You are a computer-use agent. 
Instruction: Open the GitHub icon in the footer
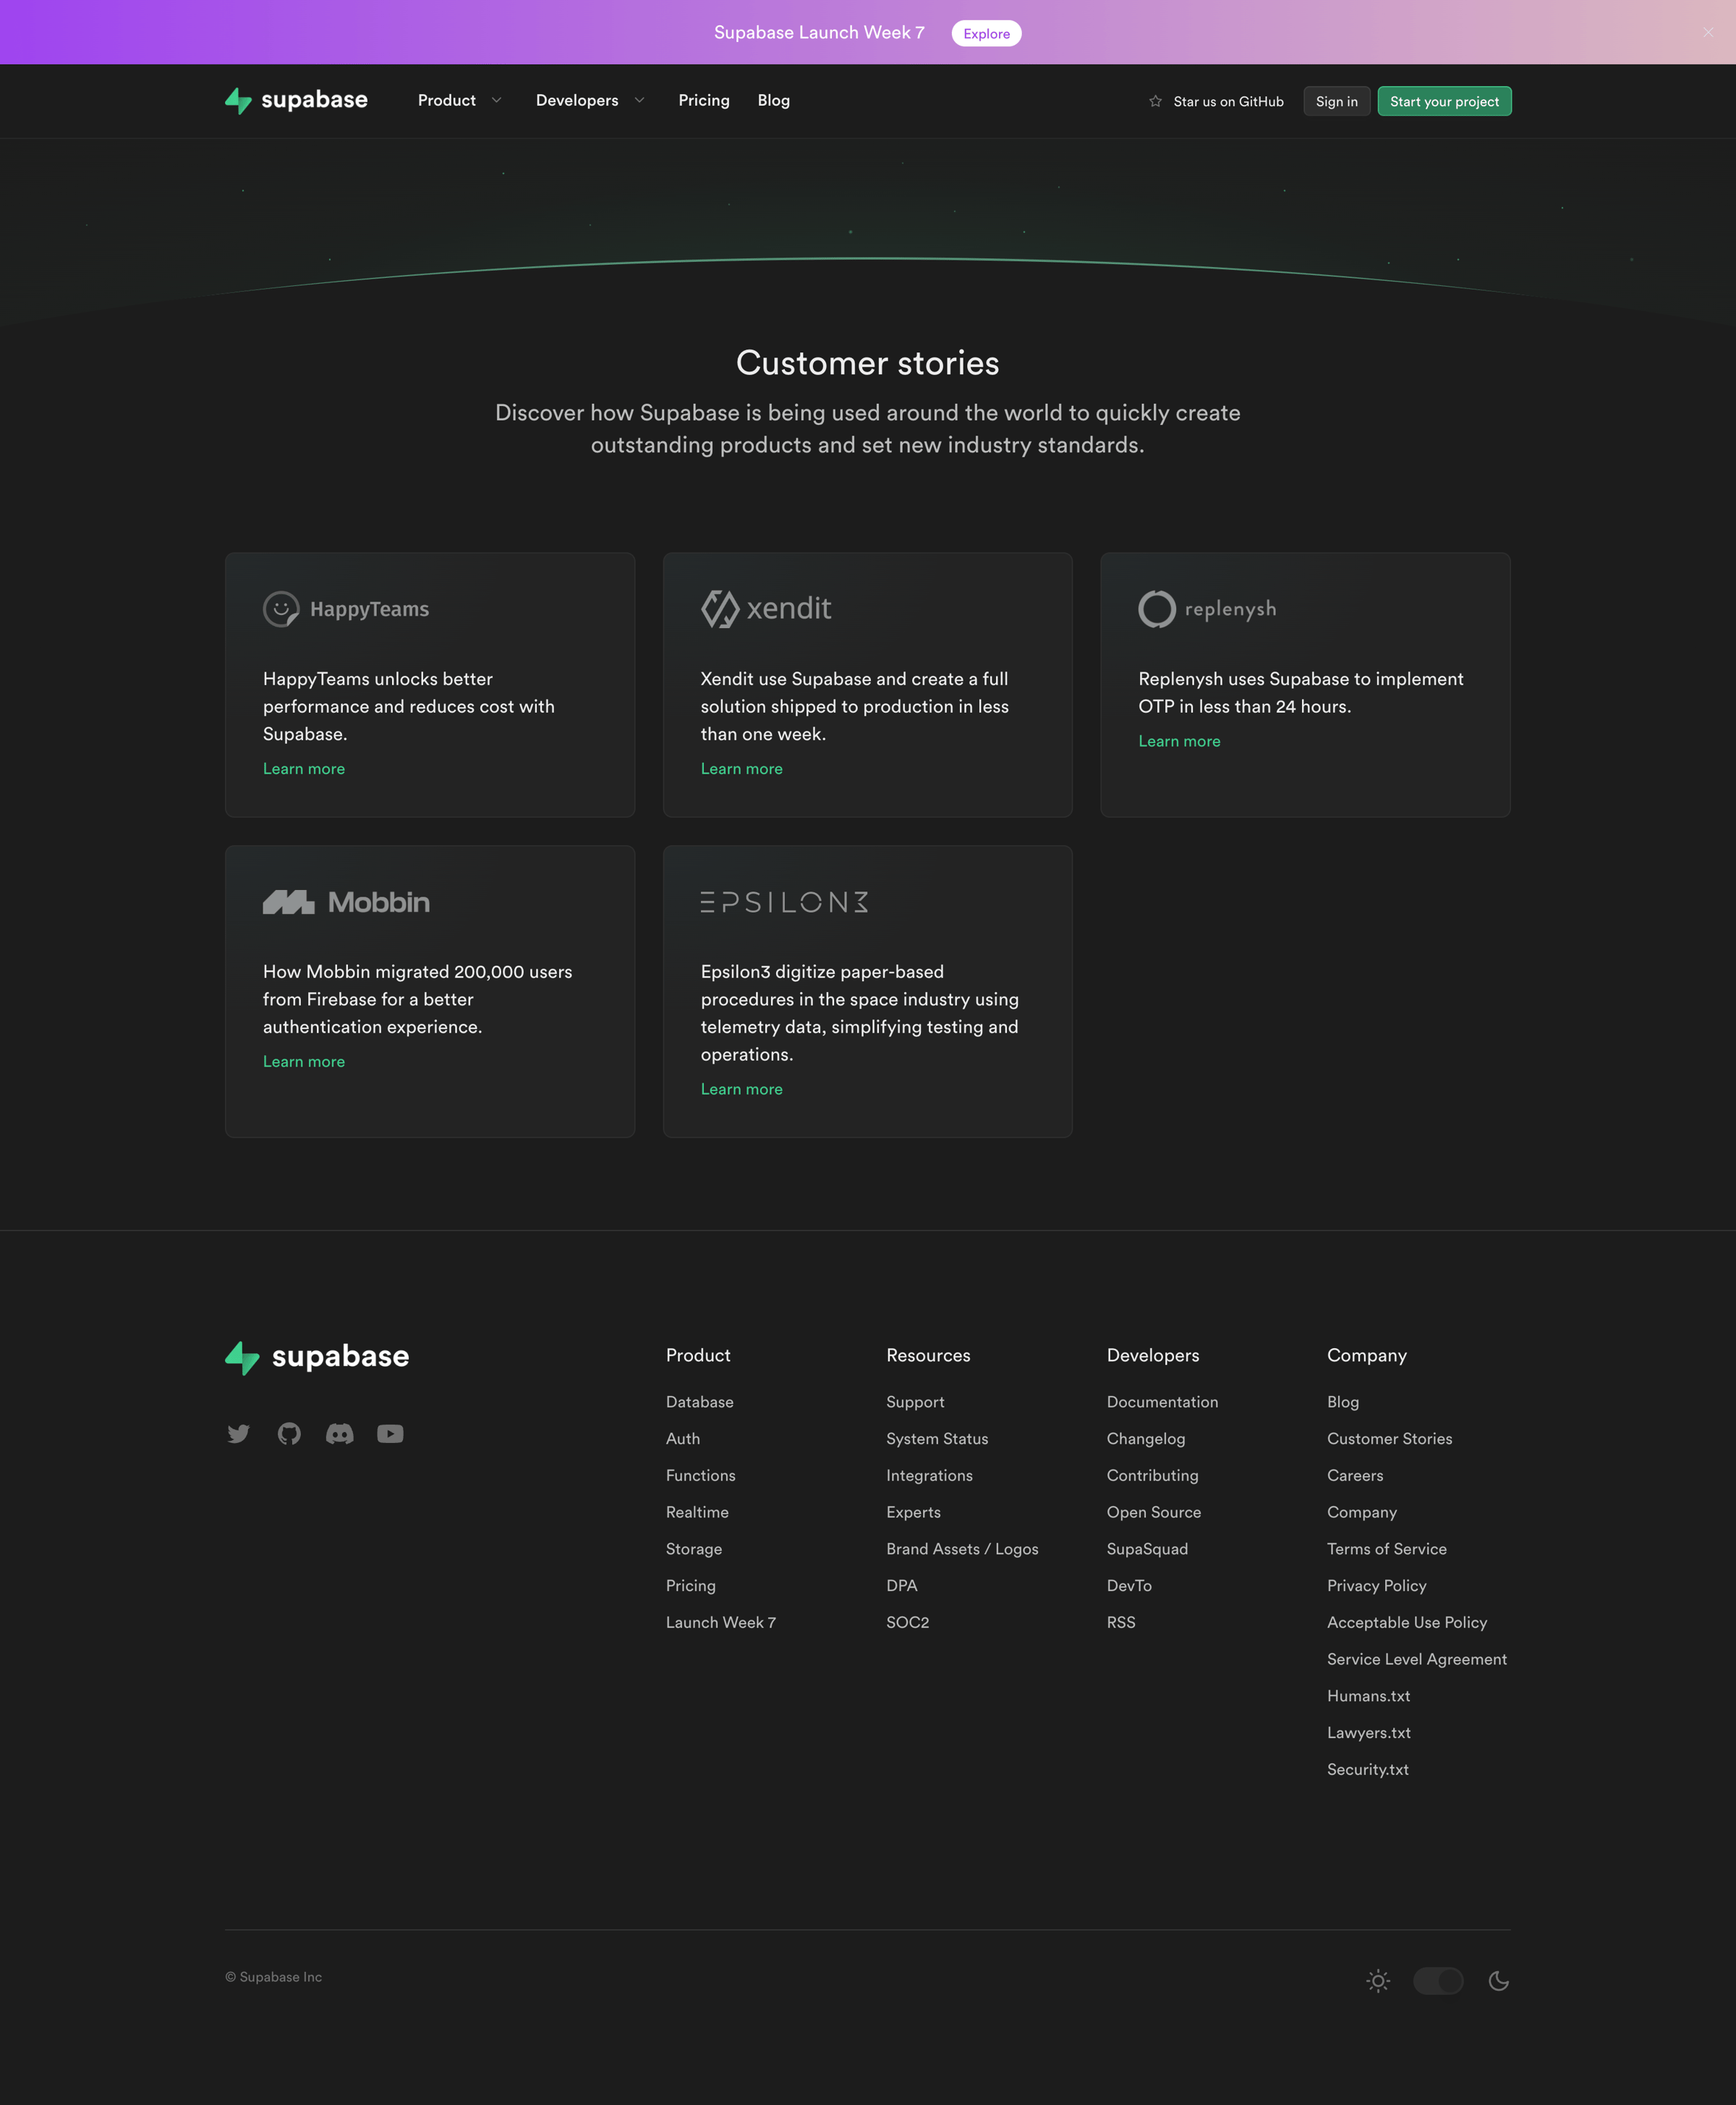click(x=289, y=1433)
